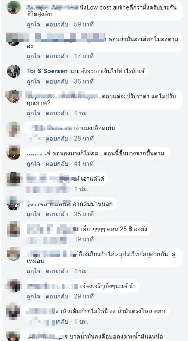This screenshot has width=188, height=341.
Task: Click ถูกใจ under Toi S Soersen's comment
Action: (33, 81)
